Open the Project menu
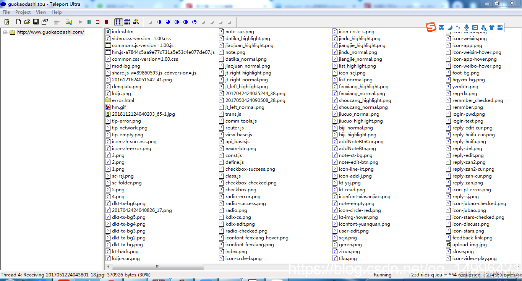The image size is (522, 281). coord(23,12)
